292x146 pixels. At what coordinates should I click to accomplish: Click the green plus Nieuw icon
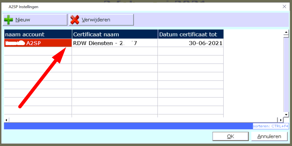9,20
